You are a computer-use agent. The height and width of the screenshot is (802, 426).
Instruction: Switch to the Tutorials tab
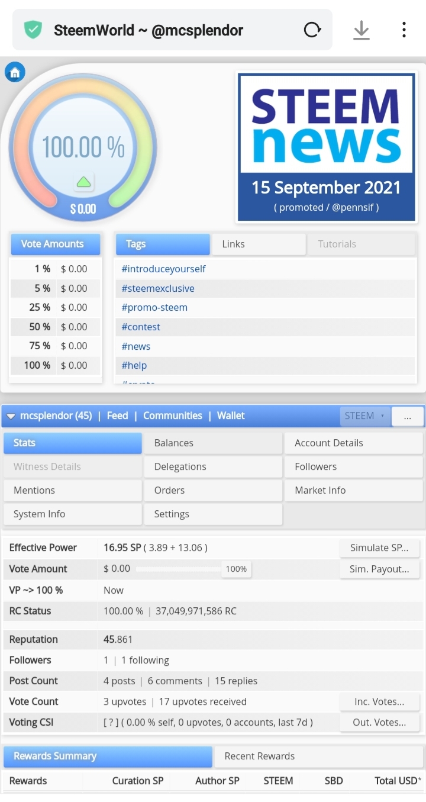click(362, 244)
